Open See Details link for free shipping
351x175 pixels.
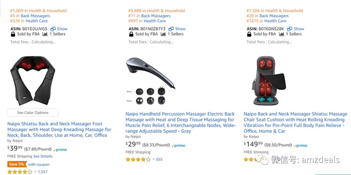pos(43,156)
